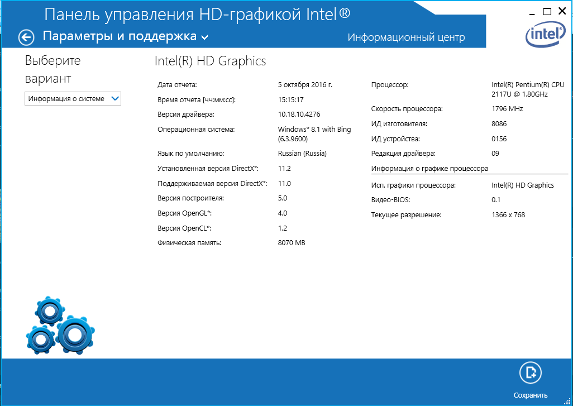Click the Исп. графики процессора label
Image resolution: width=573 pixels, height=406 pixels.
413,185
